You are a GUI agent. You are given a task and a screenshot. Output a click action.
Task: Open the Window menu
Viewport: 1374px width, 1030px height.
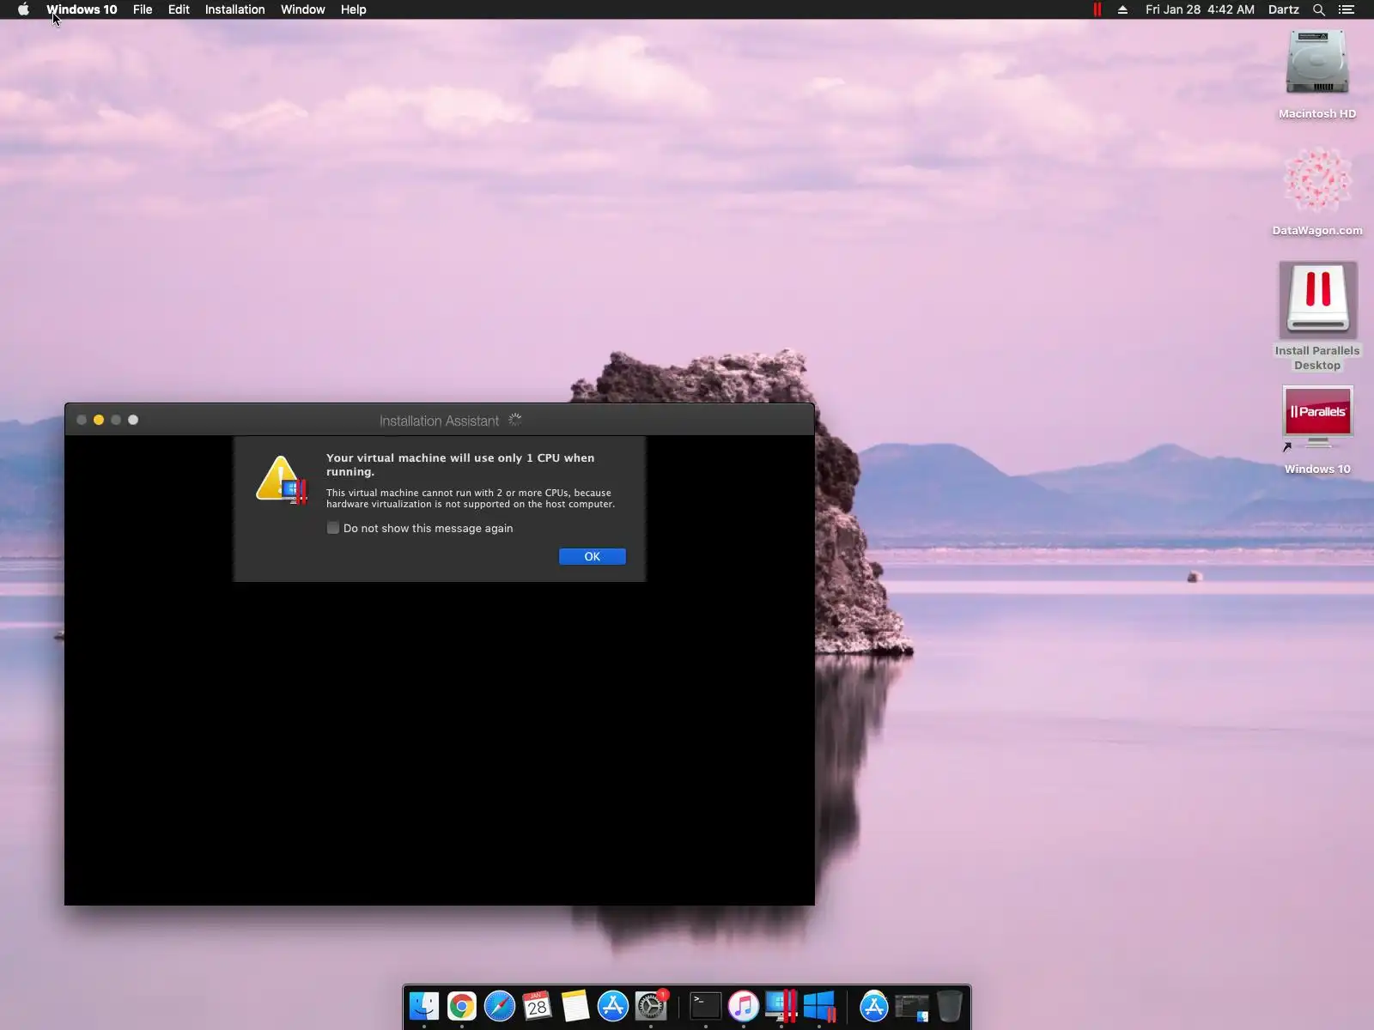pyautogui.click(x=303, y=9)
